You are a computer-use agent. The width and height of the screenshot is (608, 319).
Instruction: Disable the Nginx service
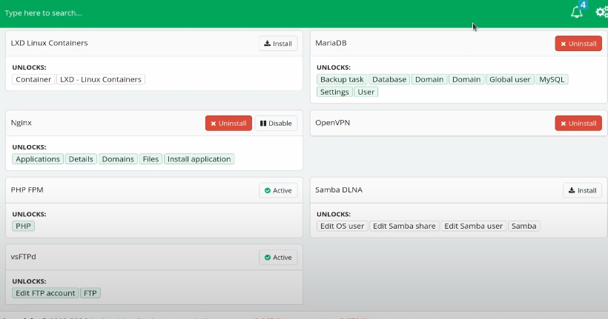276,124
